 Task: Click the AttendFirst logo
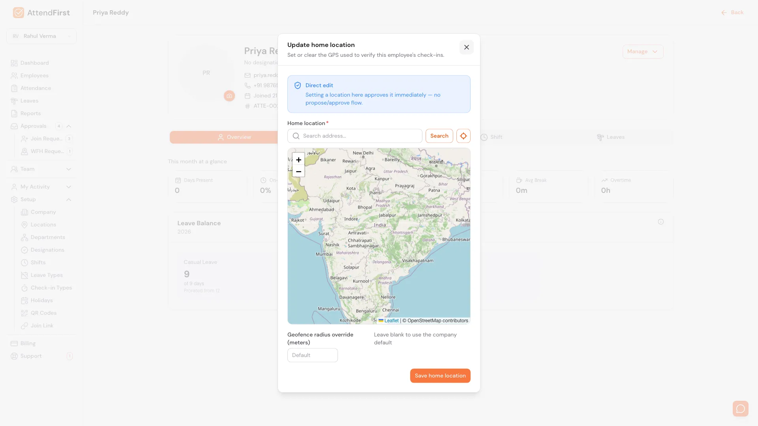pos(41,13)
